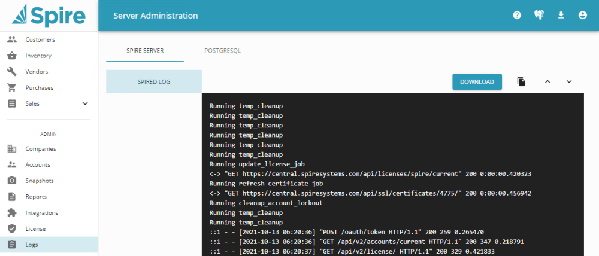This screenshot has height=256, width=599.
Task: Jump down with the down chevron
Action: 569,82
